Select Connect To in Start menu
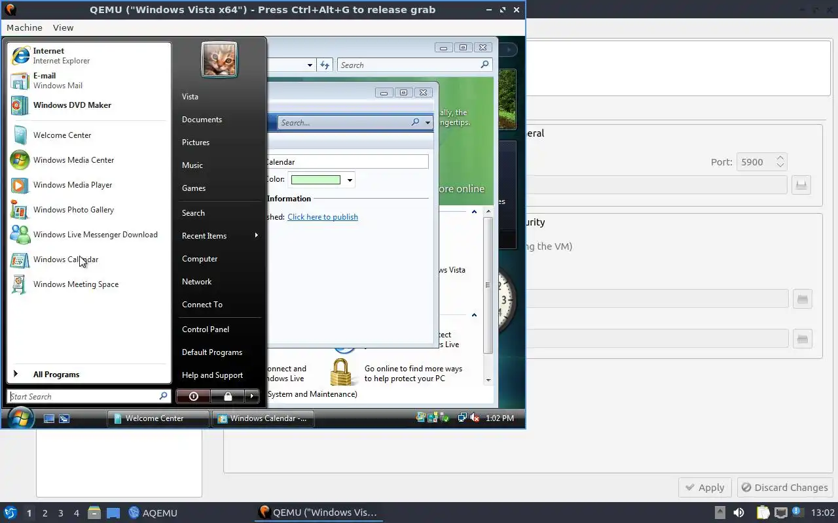Viewport: 838px width, 523px height. coord(202,305)
